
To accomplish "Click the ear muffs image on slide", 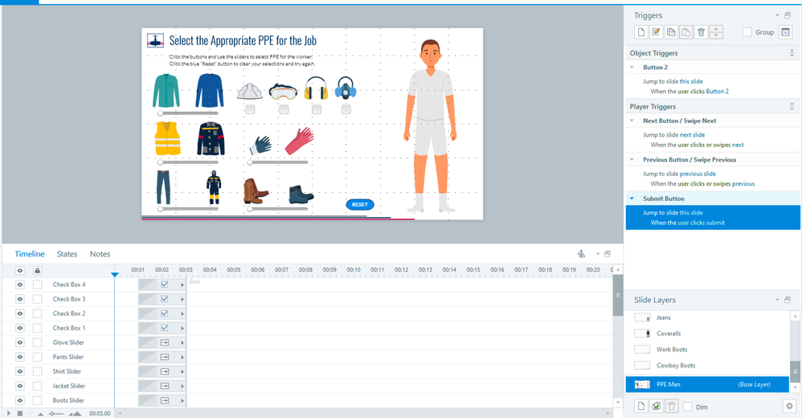I will [x=316, y=88].
